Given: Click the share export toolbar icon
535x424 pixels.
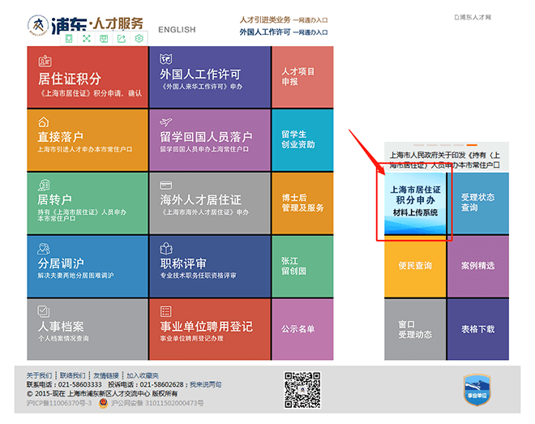Looking at the screenshot, I should [x=121, y=39].
